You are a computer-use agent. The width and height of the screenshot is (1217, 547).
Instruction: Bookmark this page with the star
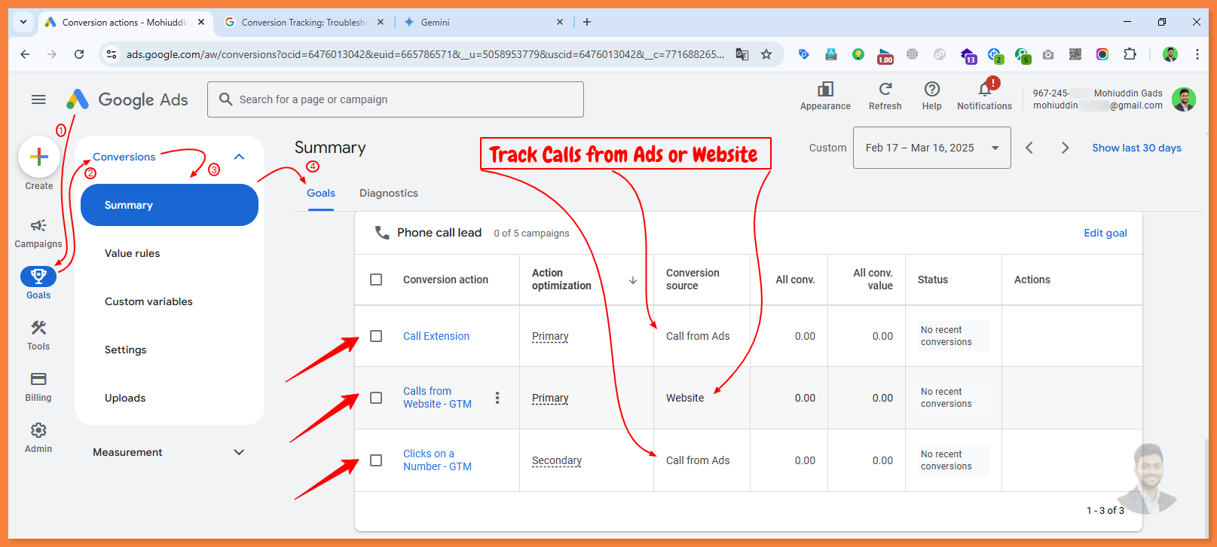pyautogui.click(x=766, y=54)
